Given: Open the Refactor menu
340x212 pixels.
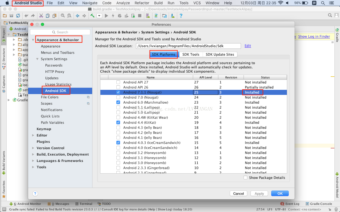Looking at the screenshot, I should point(142,3).
